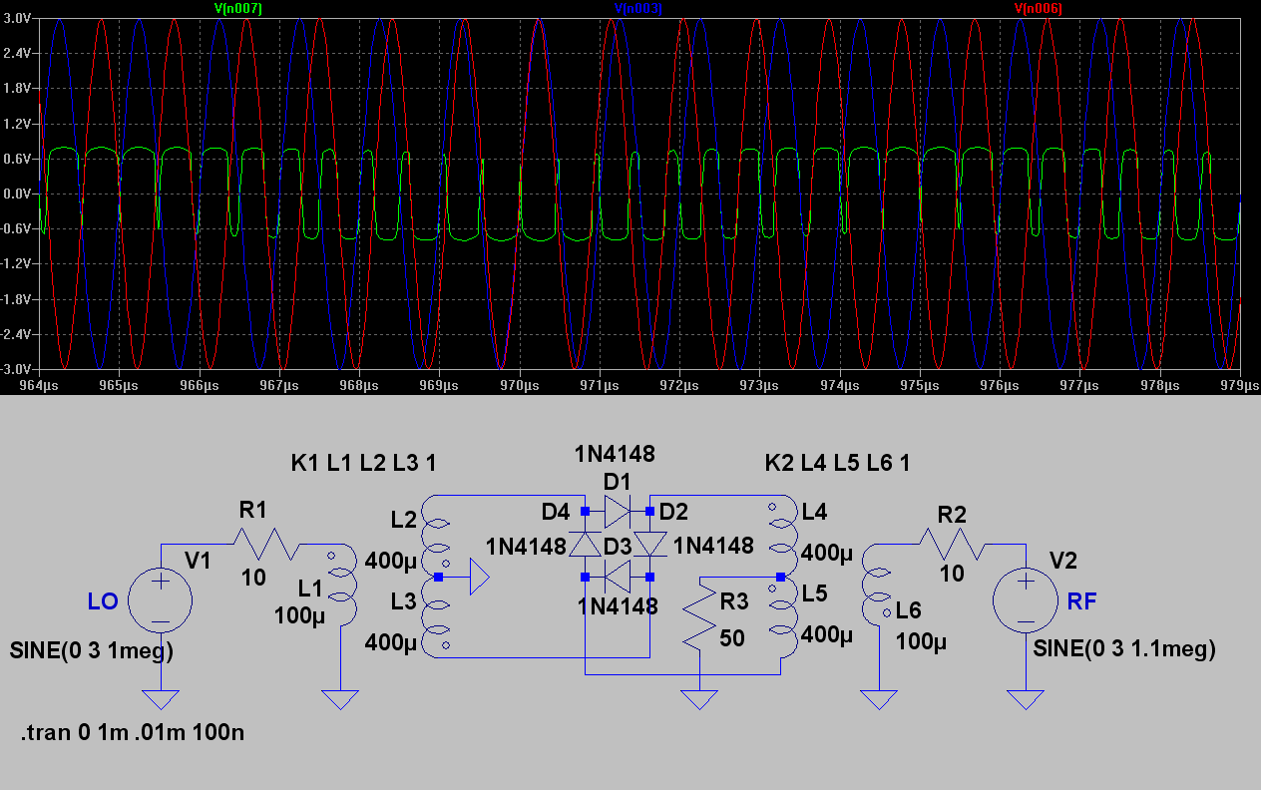The image size is (1261, 790).
Task: Click the V(n003) blue trace label
Action: click(x=637, y=8)
